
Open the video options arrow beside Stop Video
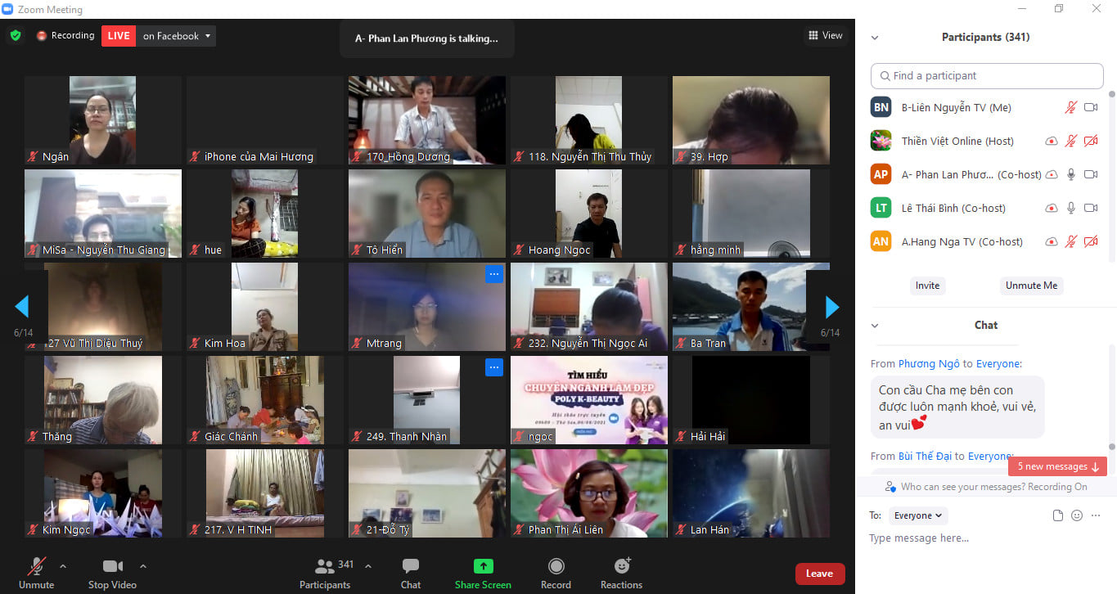pyautogui.click(x=143, y=565)
